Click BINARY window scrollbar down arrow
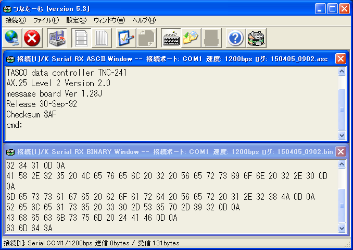Image resolution: width=353 pixels, height=250 pixels. click(342, 228)
